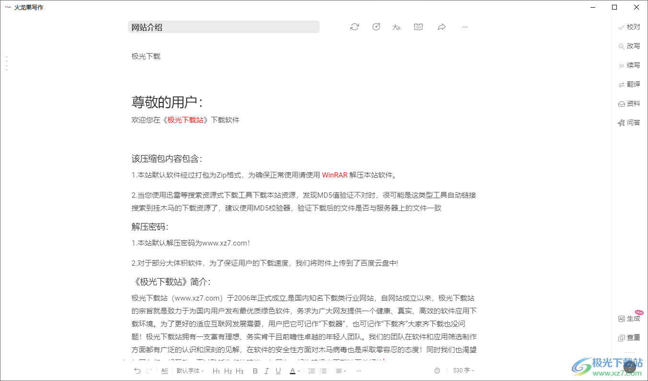Click the sync refresh icon in top toolbar
The width and height of the screenshot is (648, 381).
coord(355,27)
